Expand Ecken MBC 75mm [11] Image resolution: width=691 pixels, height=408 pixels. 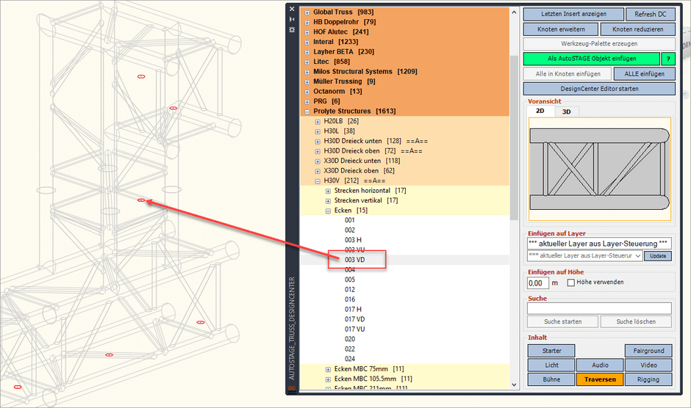328,369
